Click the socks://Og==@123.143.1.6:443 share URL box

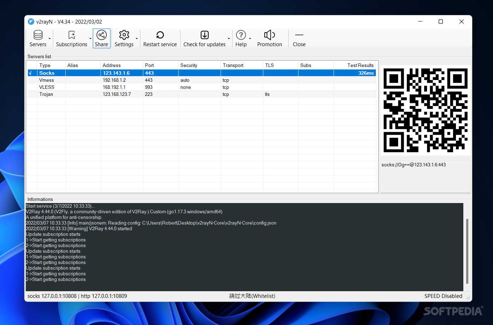point(425,177)
